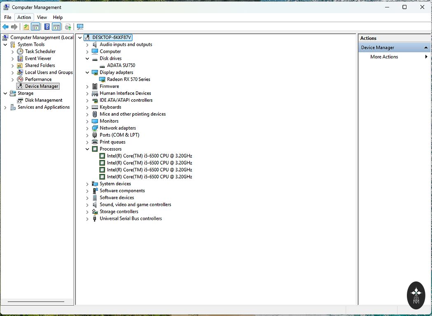Select Disk Management under Storage
Viewport: 432px width, 316px height.
click(x=44, y=100)
